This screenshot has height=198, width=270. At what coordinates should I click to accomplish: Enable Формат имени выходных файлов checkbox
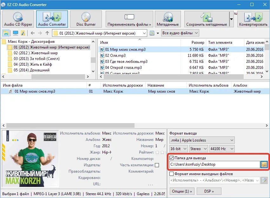click(x=172, y=174)
